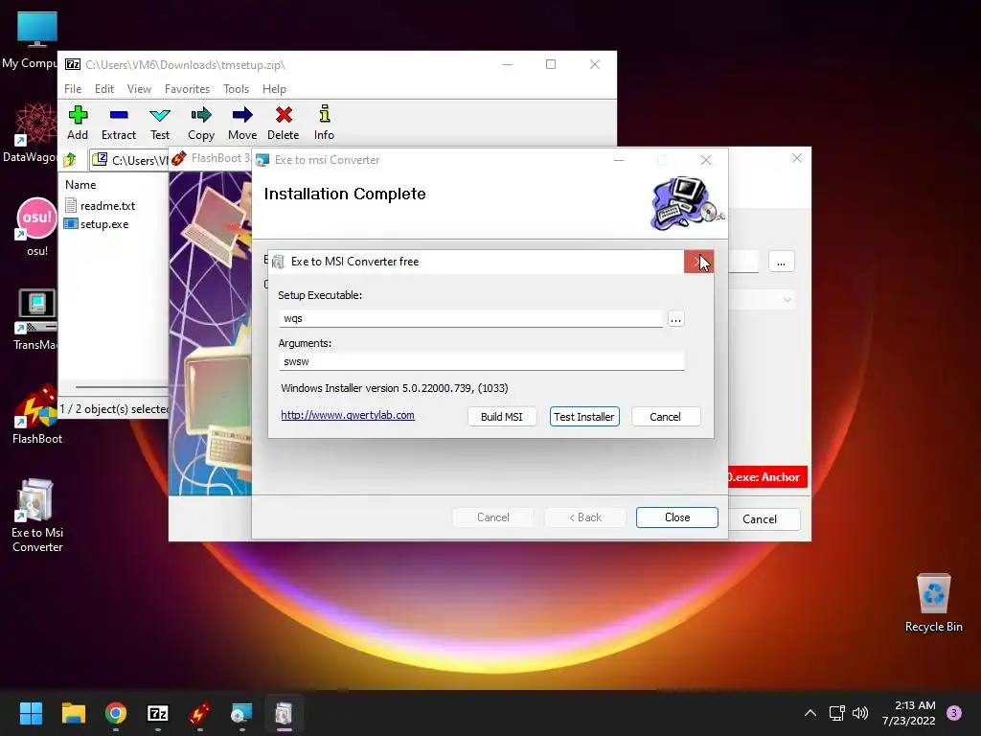The width and height of the screenshot is (981, 736).
Task: Open the Recycle Bin on the desktop
Action: (x=933, y=603)
